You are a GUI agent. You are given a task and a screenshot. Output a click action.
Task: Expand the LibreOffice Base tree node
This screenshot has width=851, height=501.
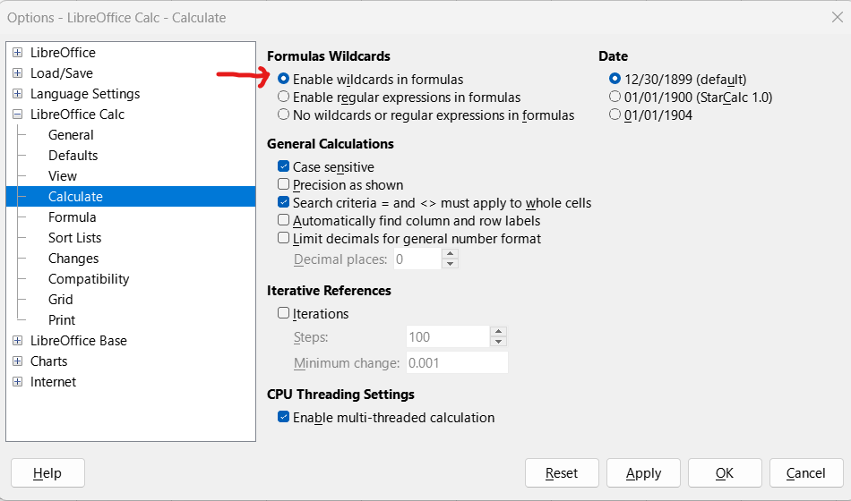[17, 341]
